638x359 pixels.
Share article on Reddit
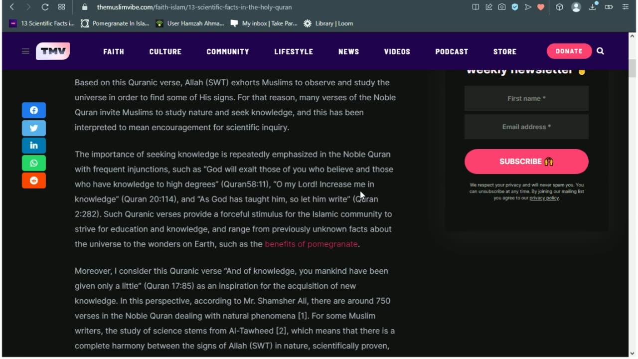point(34,180)
